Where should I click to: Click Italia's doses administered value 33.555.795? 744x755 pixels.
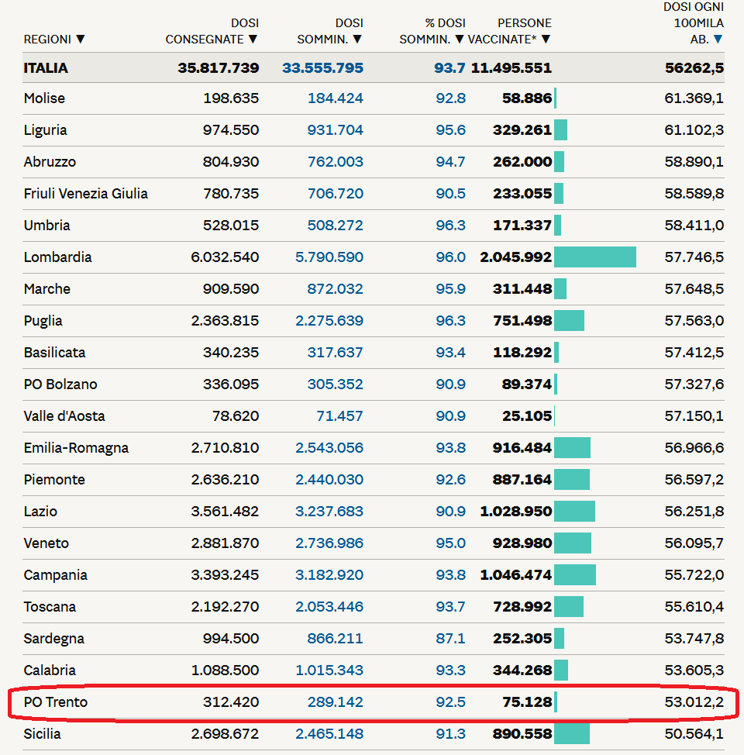point(322,68)
